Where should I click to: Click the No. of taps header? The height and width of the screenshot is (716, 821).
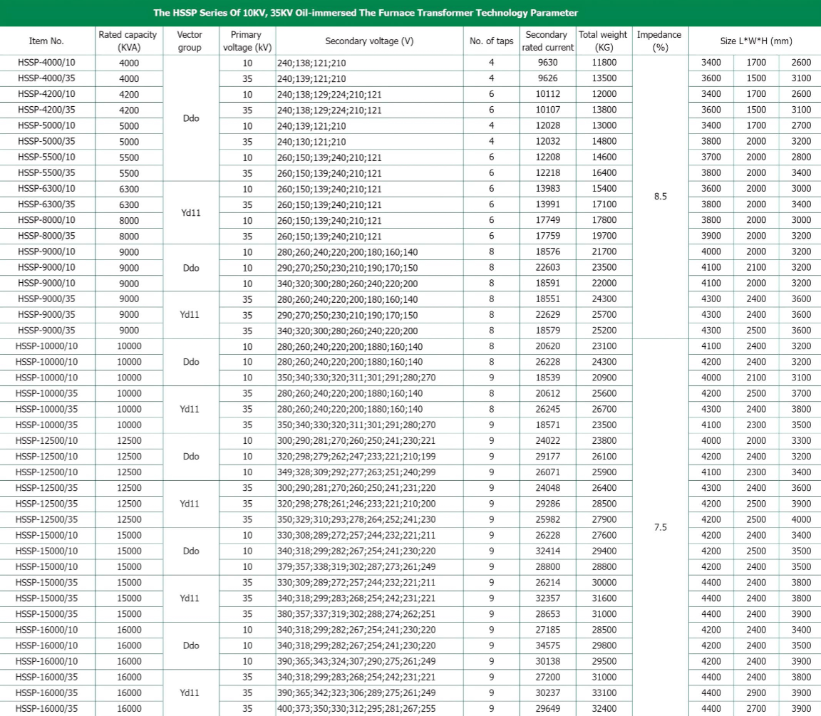(x=491, y=41)
